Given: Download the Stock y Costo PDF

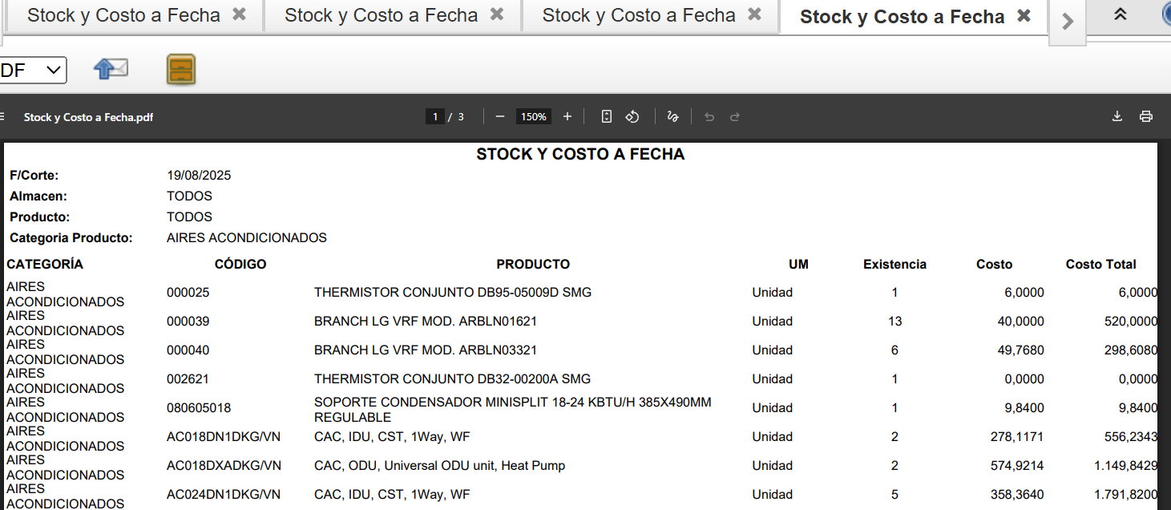Looking at the screenshot, I should tap(1117, 117).
